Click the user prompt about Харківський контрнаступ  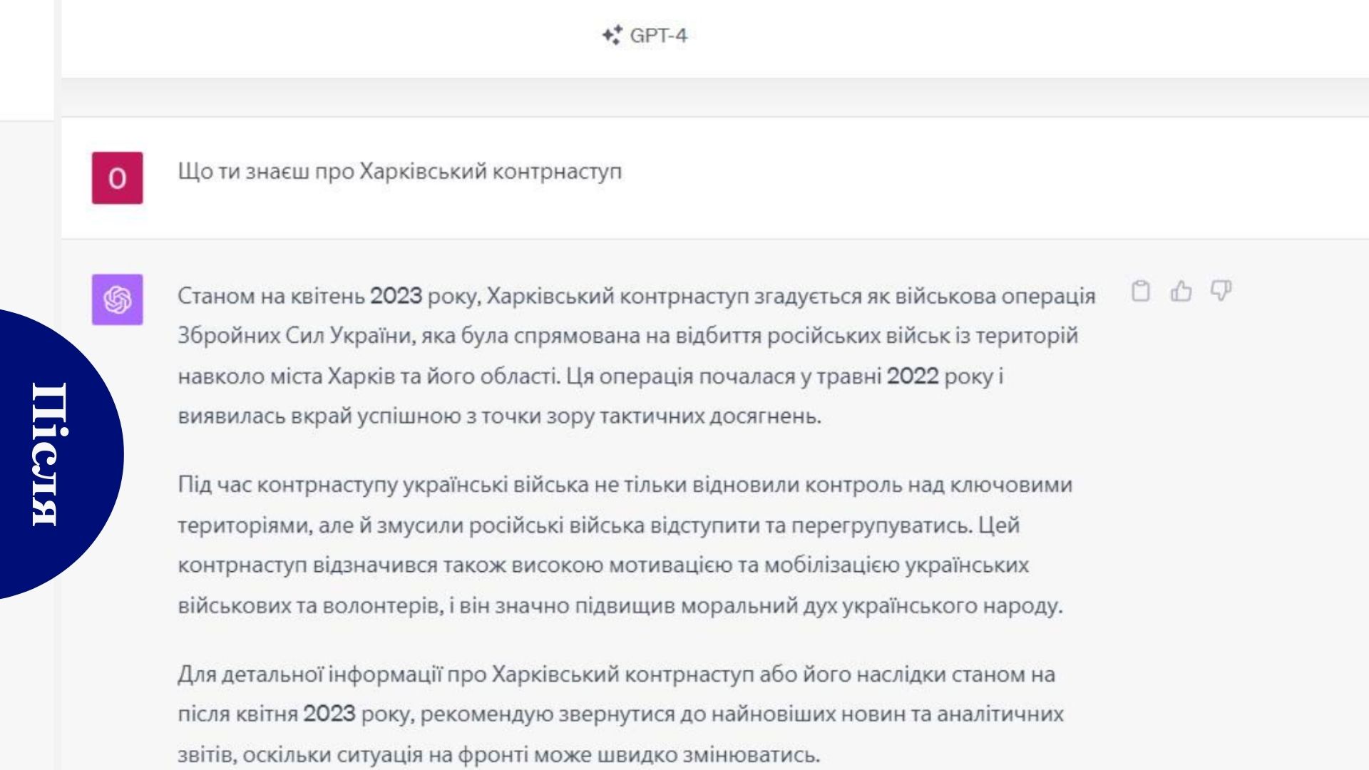click(x=399, y=172)
